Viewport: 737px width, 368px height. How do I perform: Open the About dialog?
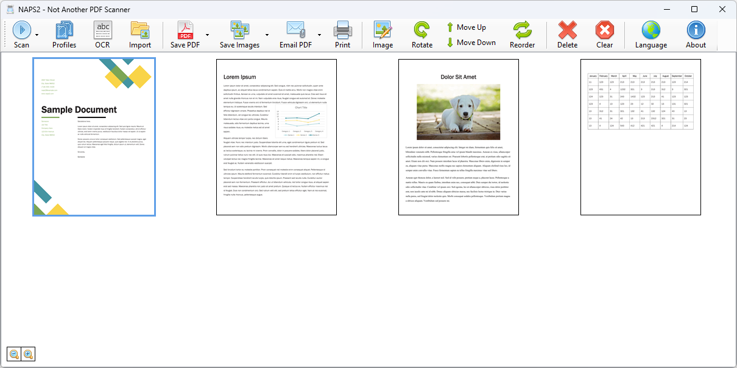click(694, 33)
